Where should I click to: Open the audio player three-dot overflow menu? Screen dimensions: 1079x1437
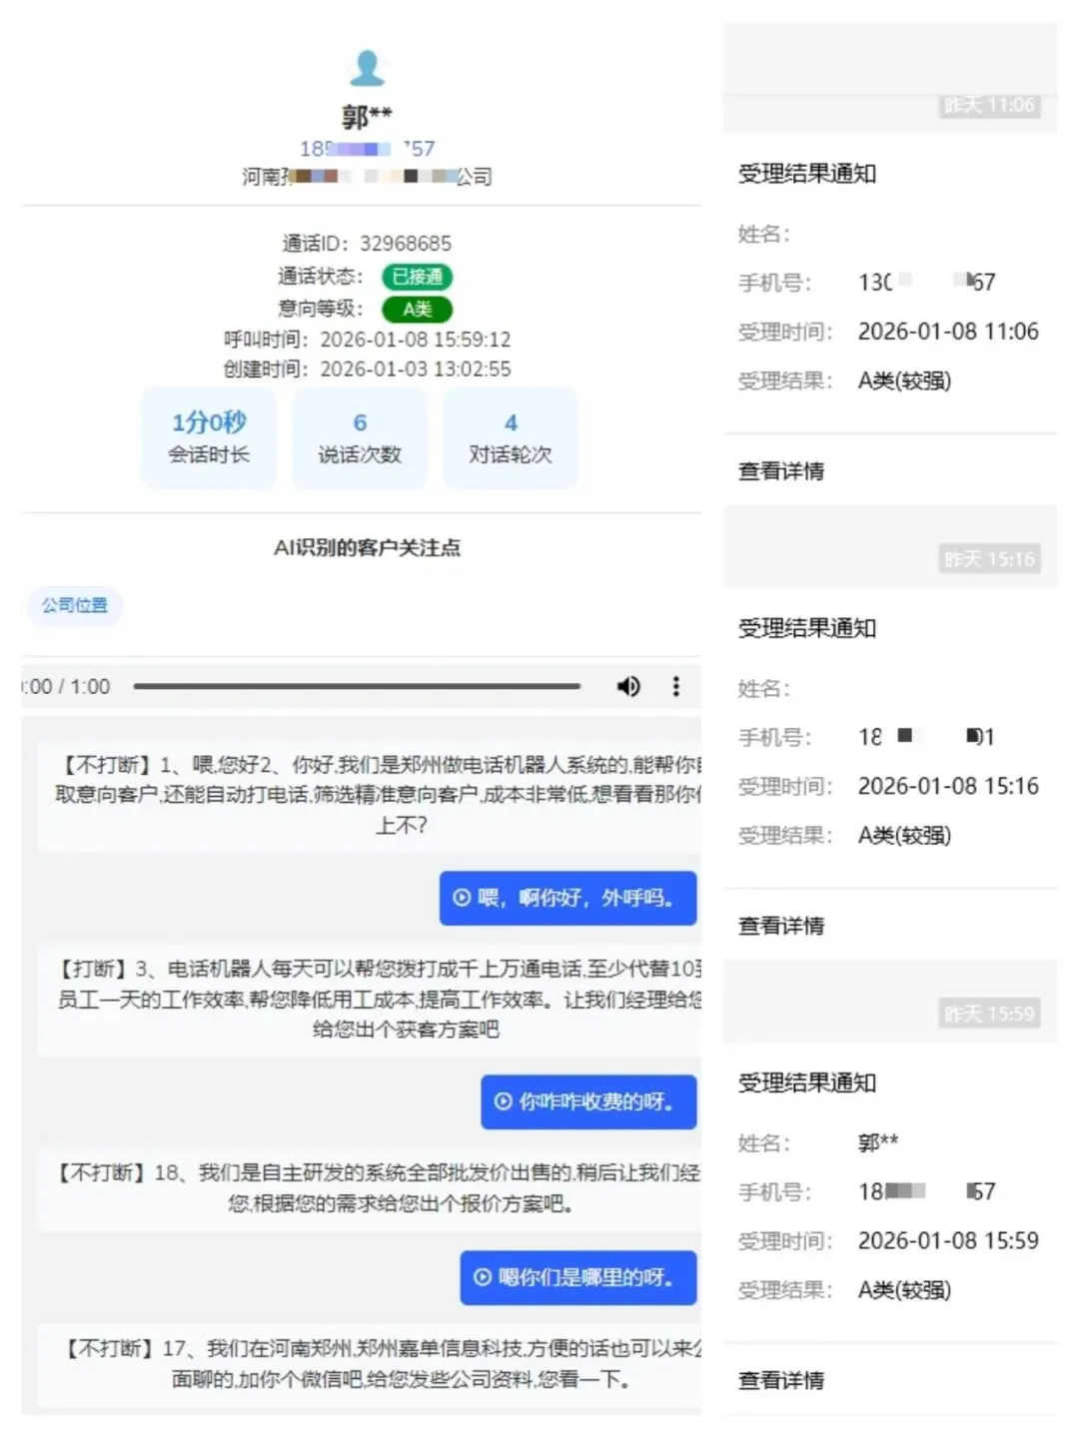(675, 686)
